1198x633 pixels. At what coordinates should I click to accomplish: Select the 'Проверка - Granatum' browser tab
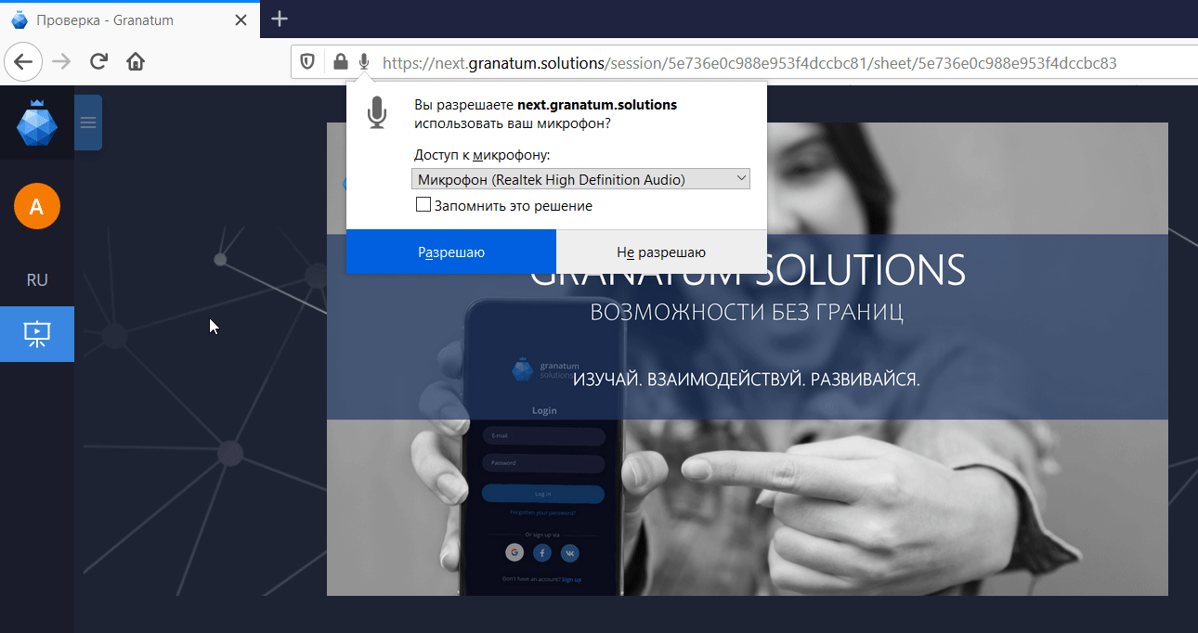[x=130, y=19]
